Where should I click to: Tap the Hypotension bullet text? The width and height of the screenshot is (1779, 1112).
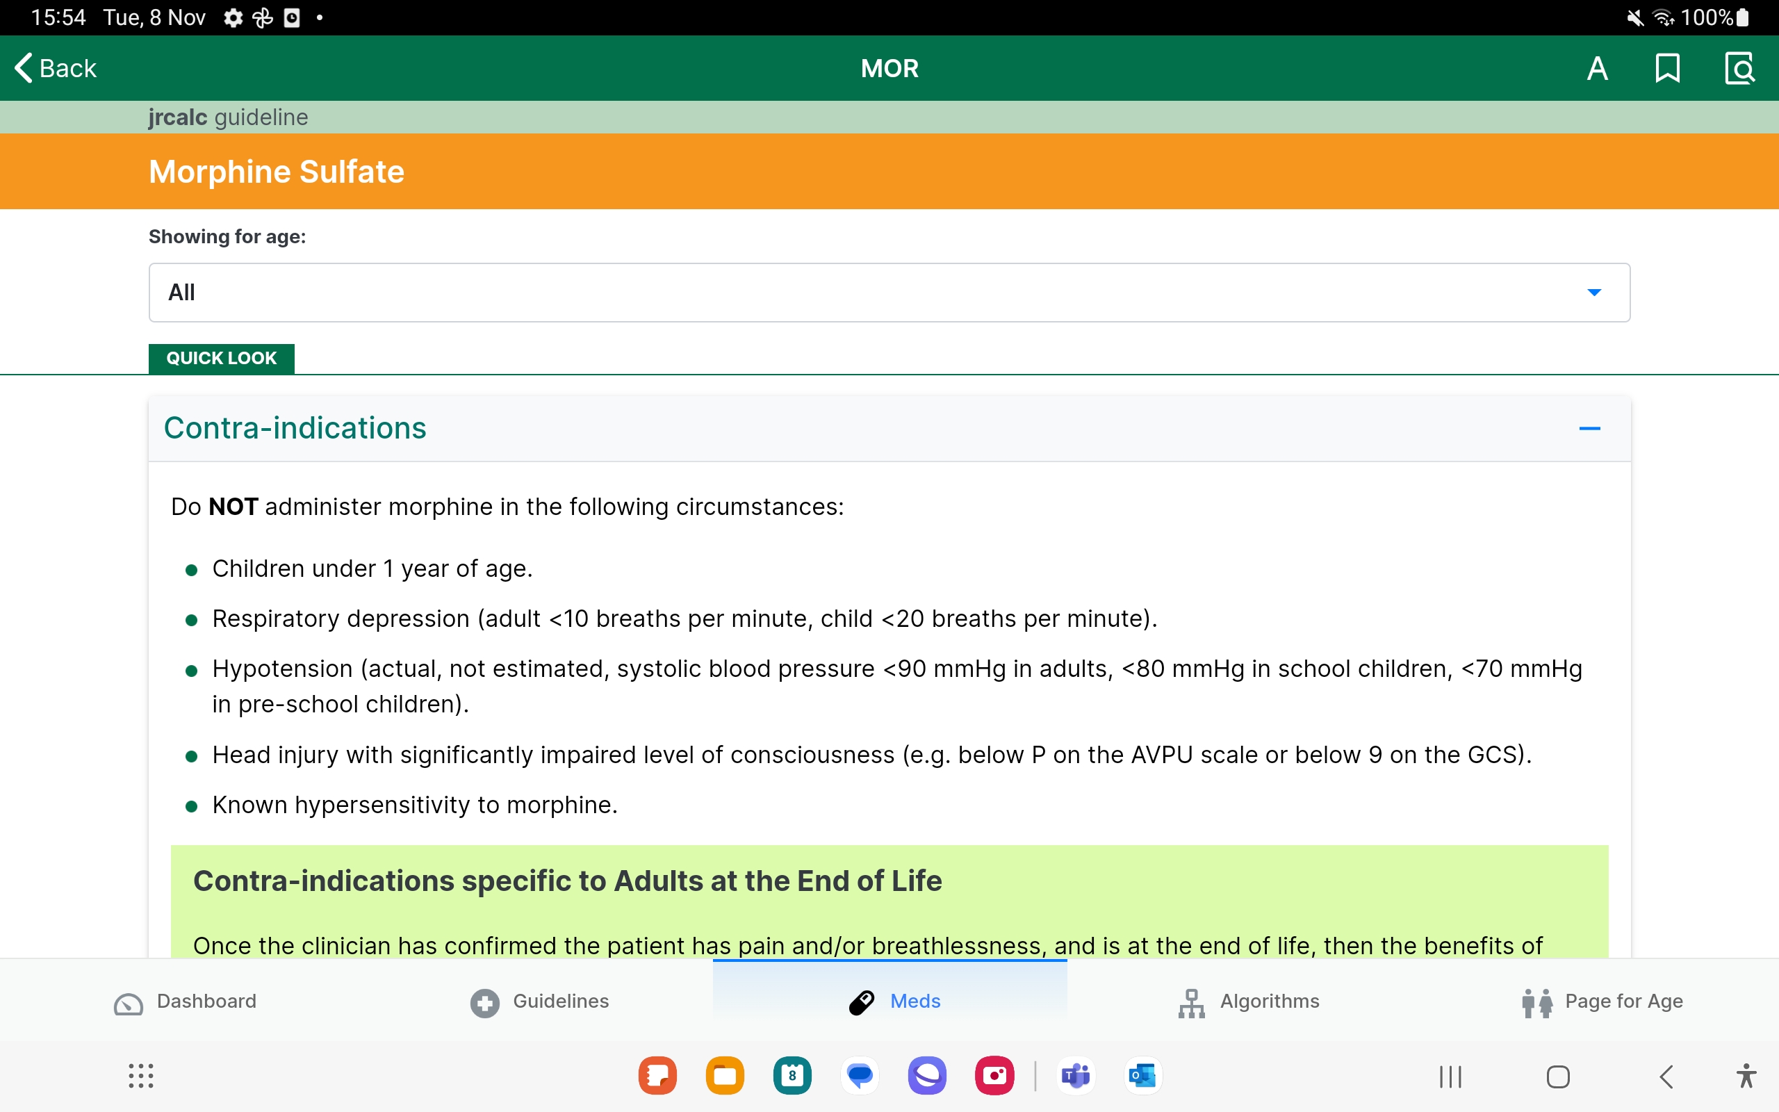[x=897, y=686]
